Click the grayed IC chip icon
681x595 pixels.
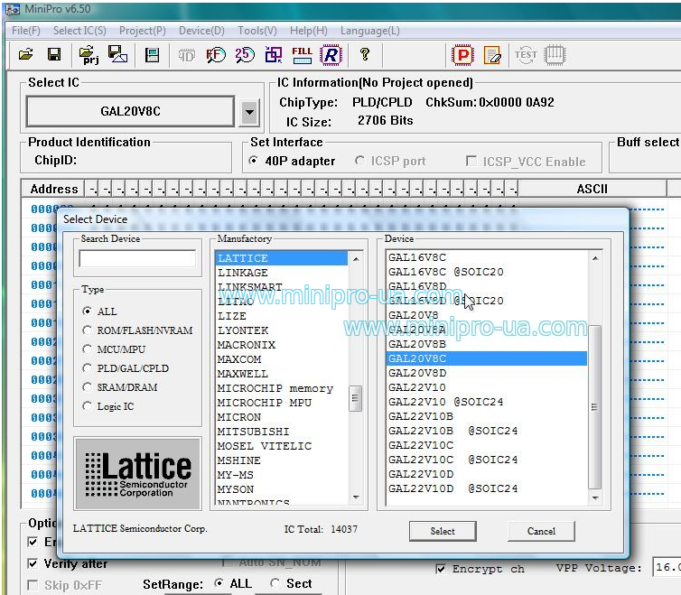tap(555, 55)
